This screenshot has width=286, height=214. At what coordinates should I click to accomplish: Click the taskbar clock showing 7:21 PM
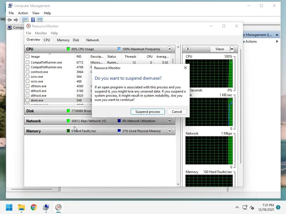click(266, 207)
